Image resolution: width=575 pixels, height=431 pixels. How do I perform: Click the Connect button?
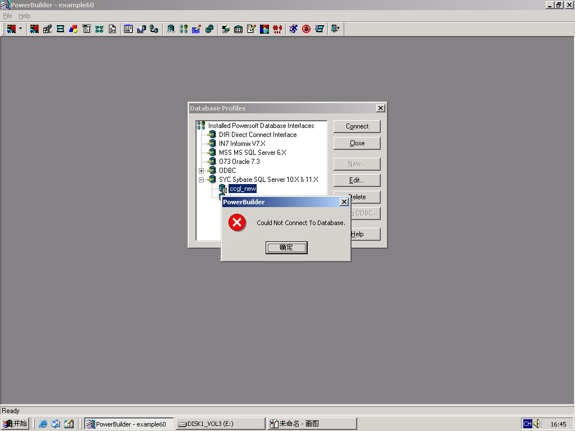357,126
